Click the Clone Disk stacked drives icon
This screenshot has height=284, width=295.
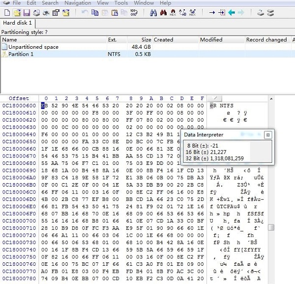point(270,13)
